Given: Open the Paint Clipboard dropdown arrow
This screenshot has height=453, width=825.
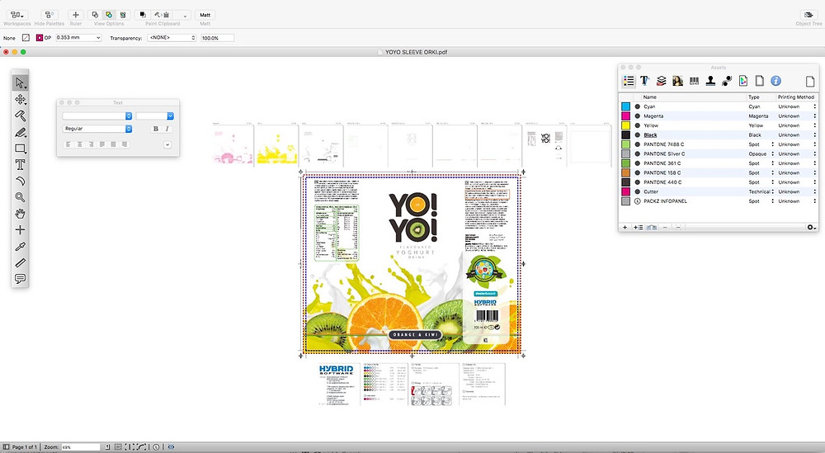Looking at the screenshot, I should [184, 15].
